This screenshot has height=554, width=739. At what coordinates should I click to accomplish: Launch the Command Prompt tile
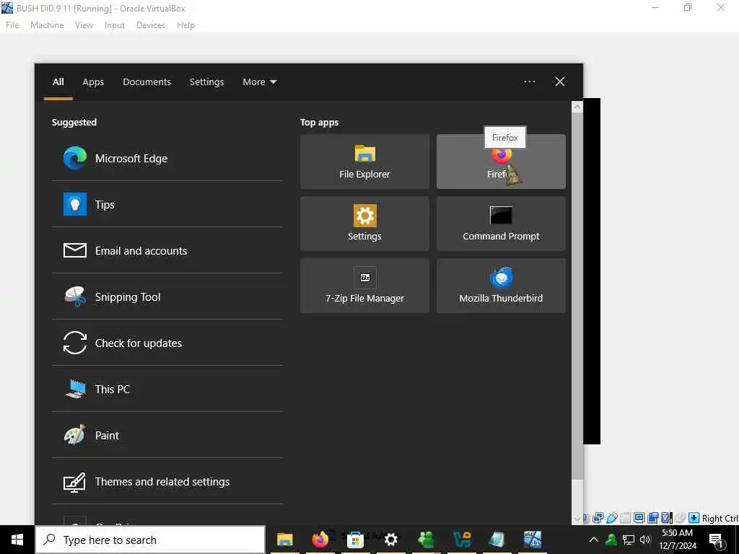coord(501,224)
